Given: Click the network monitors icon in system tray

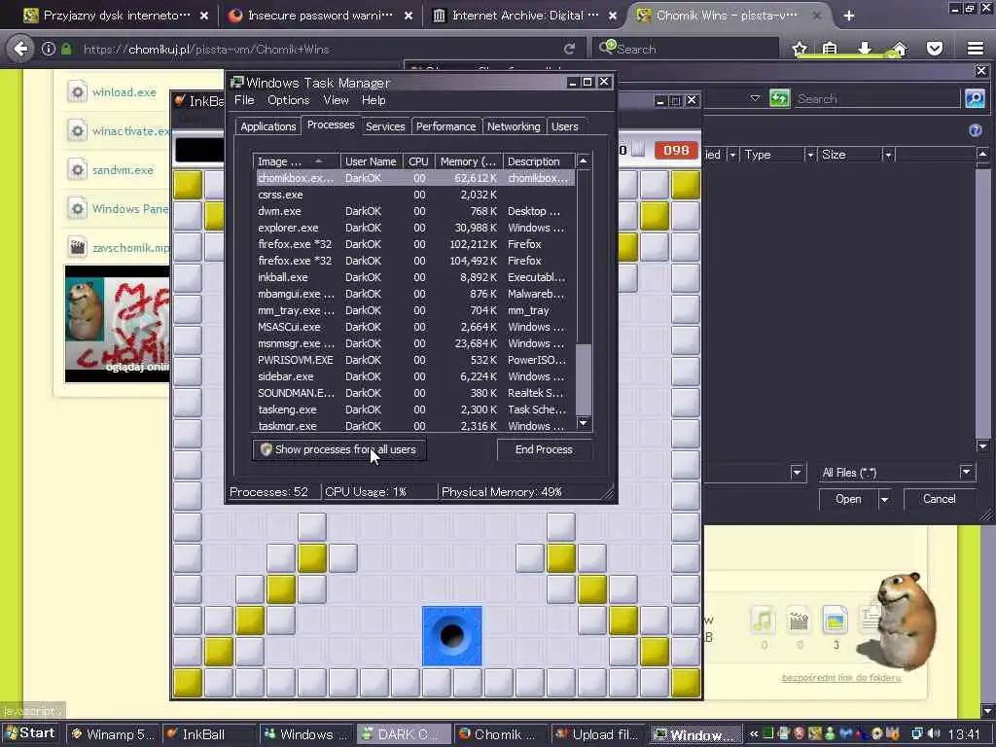Looking at the screenshot, I should pyautogui.click(x=916, y=733).
